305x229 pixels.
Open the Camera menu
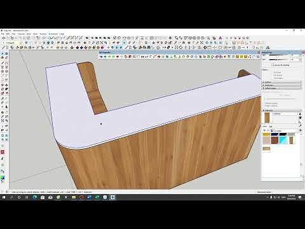pyautogui.click(x=21, y=34)
